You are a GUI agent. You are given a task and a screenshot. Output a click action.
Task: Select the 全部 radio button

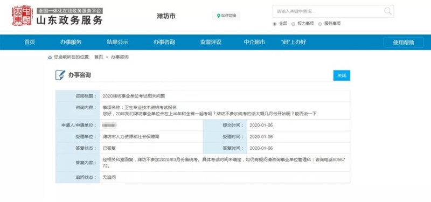(274, 24)
